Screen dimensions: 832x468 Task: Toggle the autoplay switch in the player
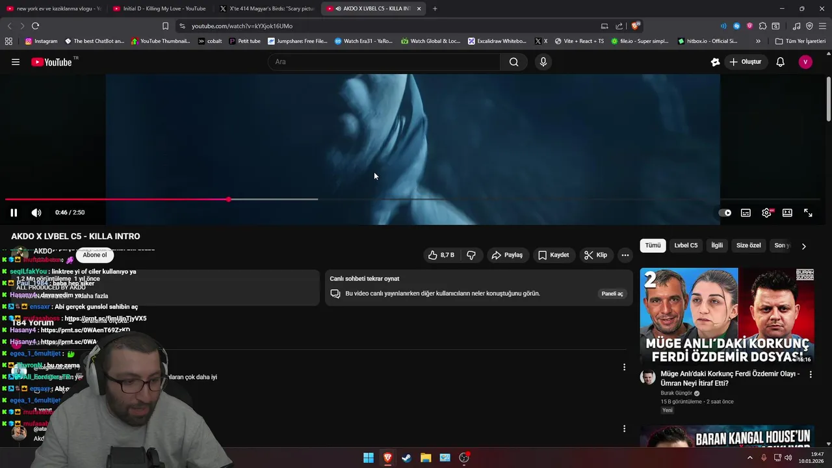coord(725,213)
